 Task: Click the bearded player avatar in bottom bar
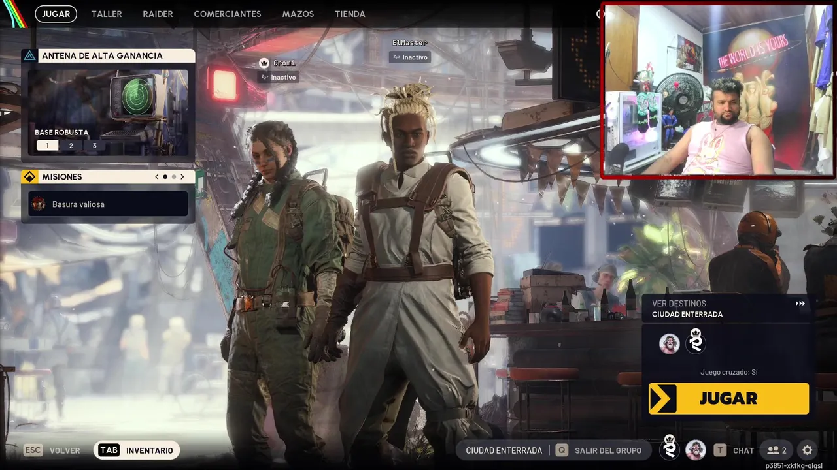point(695,450)
